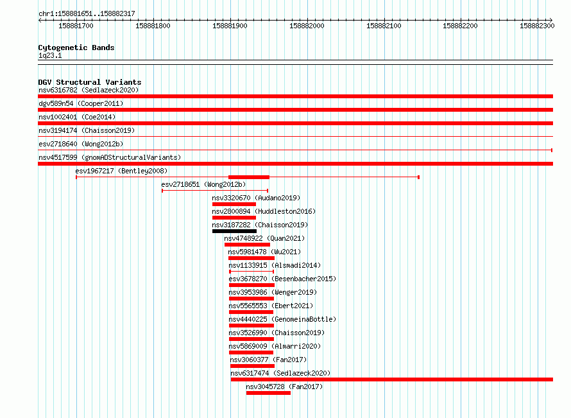Click nsv1133915 (Alsmadi2014) label
The image size is (571, 418).
[275, 265]
